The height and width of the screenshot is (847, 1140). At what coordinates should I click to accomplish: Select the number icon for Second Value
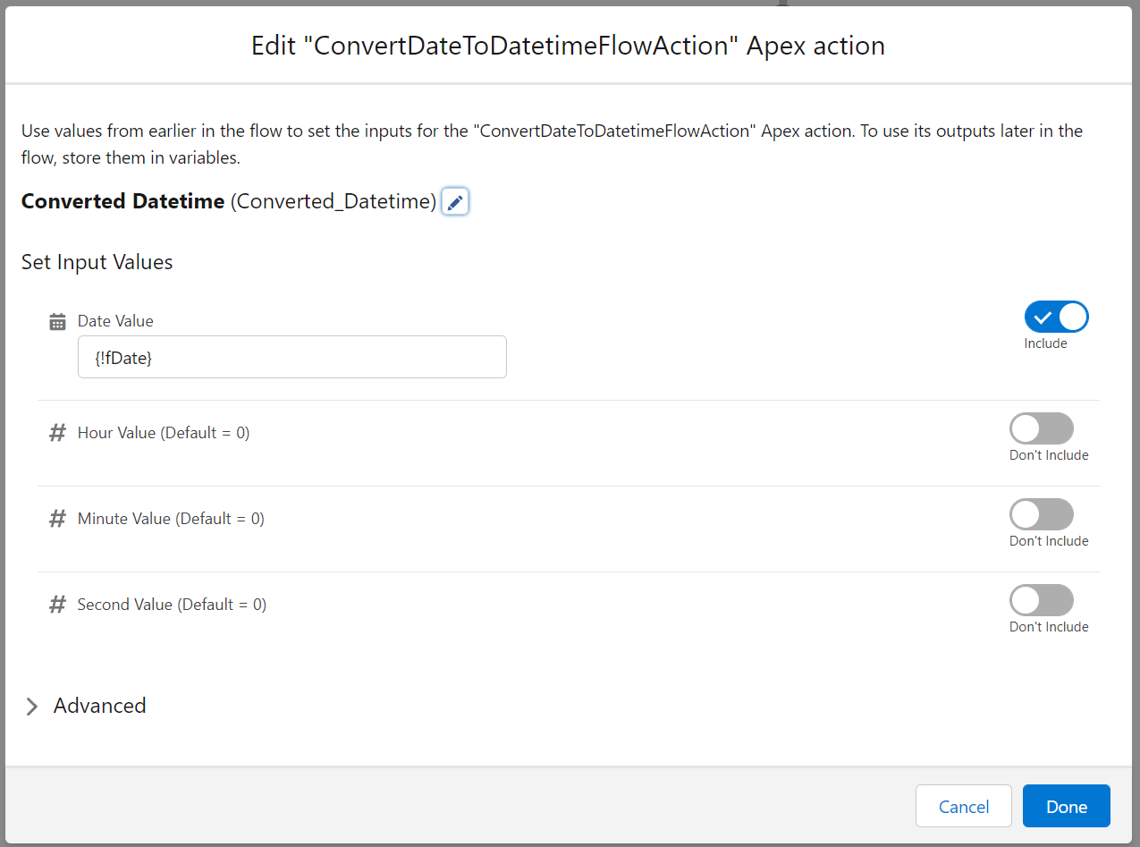pos(57,604)
